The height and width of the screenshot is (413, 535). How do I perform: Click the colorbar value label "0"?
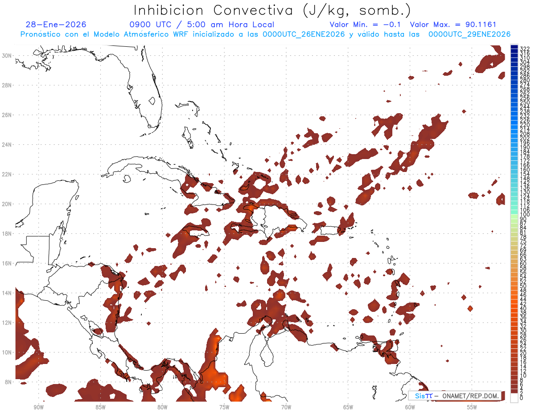point(522,398)
